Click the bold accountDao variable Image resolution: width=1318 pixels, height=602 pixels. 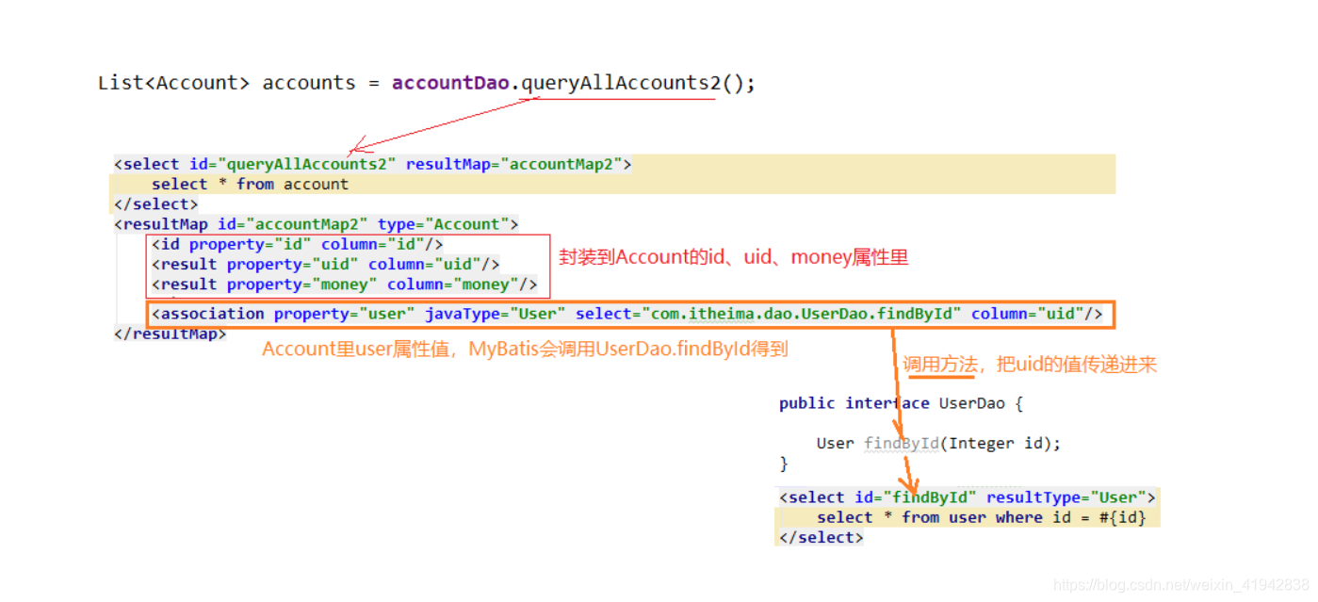coord(451,83)
